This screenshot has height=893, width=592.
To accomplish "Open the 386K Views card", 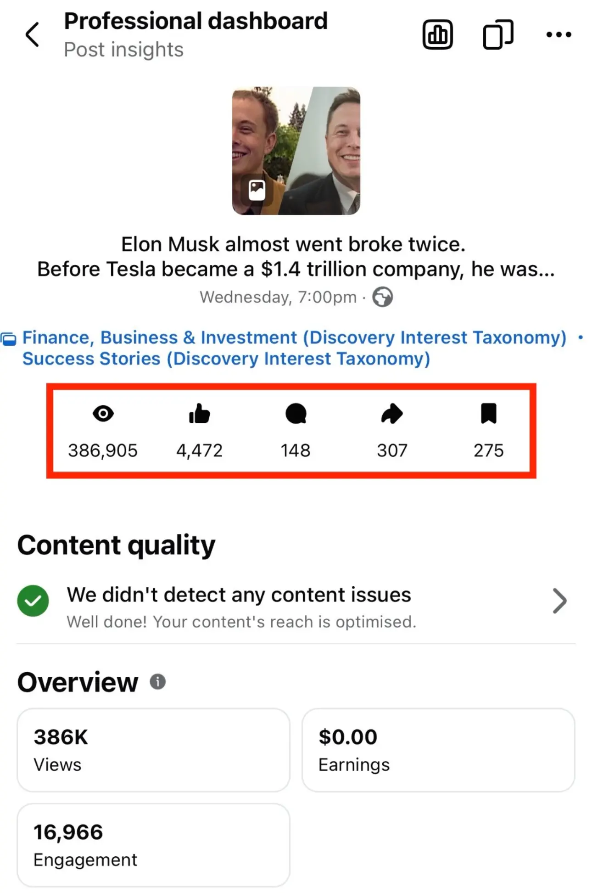I will coord(153,750).
